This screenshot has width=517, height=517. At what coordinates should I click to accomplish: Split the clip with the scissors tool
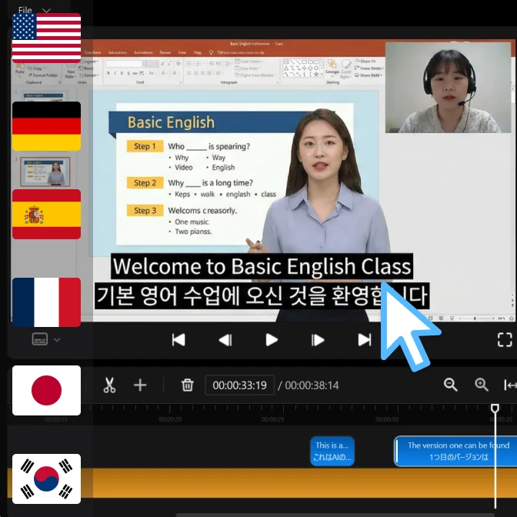point(109,385)
